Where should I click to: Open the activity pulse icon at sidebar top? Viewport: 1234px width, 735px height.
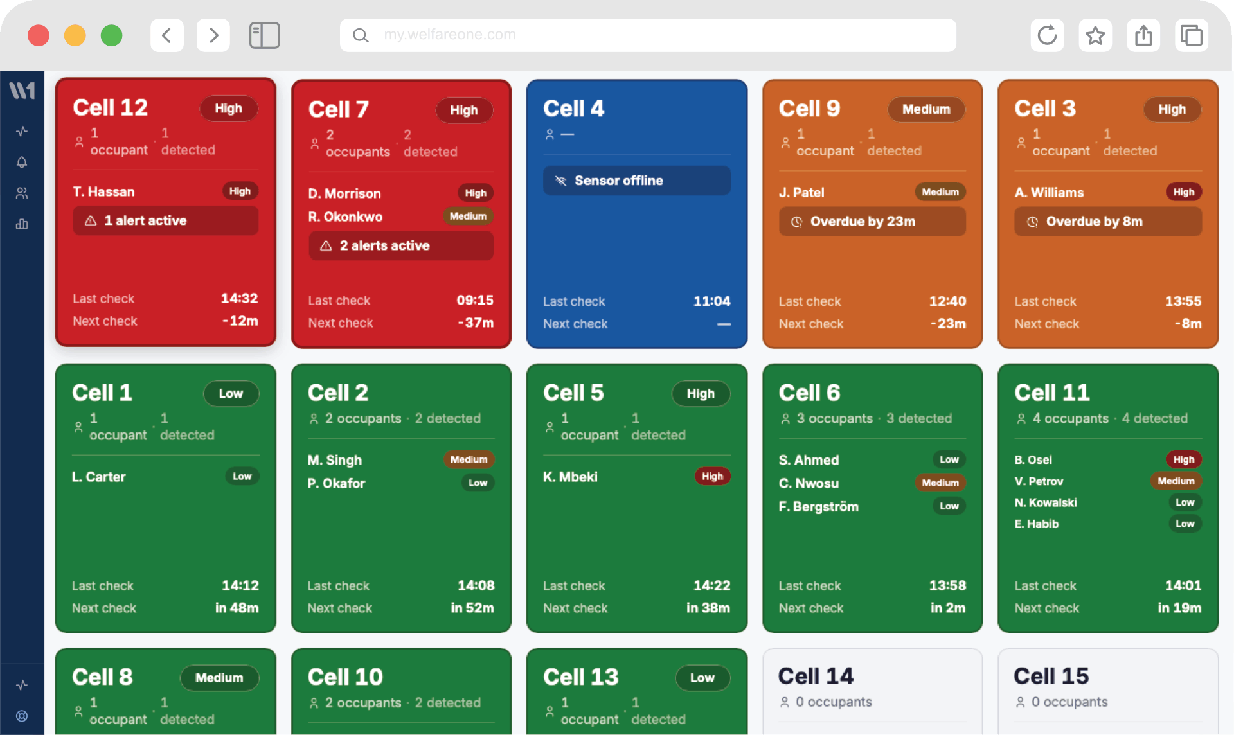pyautogui.click(x=22, y=132)
